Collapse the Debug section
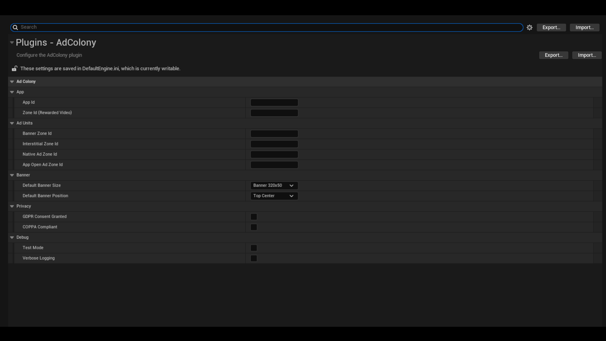The height and width of the screenshot is (341, 606). point(12,237)
